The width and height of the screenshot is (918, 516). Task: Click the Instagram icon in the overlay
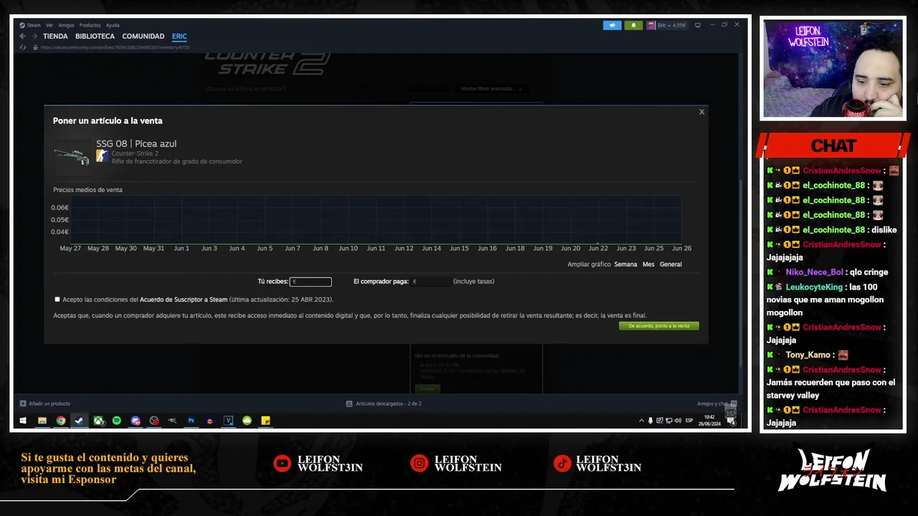(x=419, y=464)
